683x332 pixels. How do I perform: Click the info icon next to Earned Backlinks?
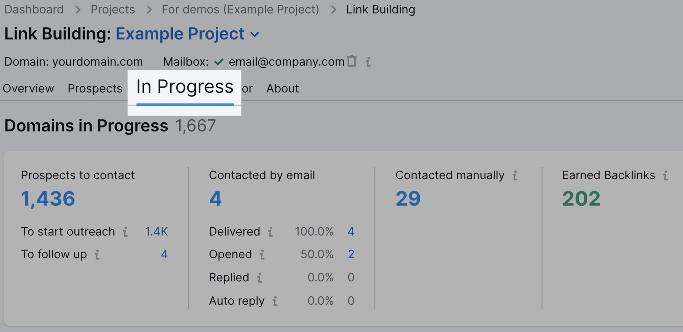665,175
